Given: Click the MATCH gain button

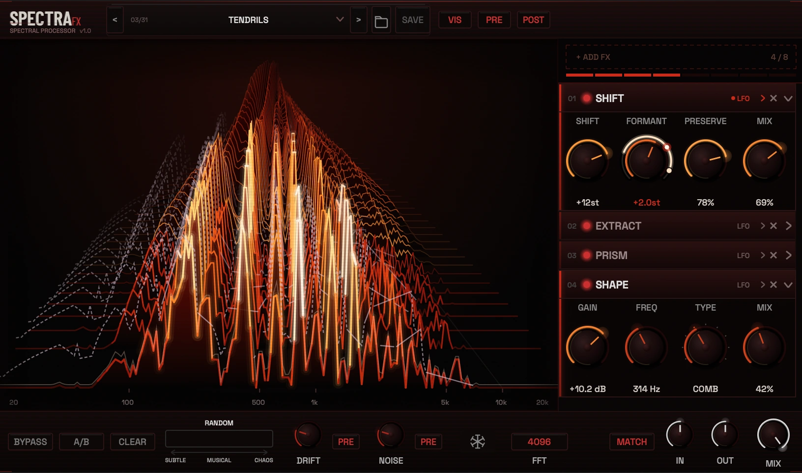Looking at the screenshot, I should 632,442.
